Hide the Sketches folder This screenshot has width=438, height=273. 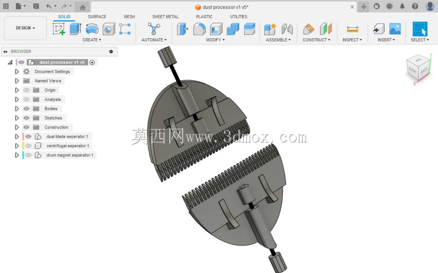(x=27, y=118)
